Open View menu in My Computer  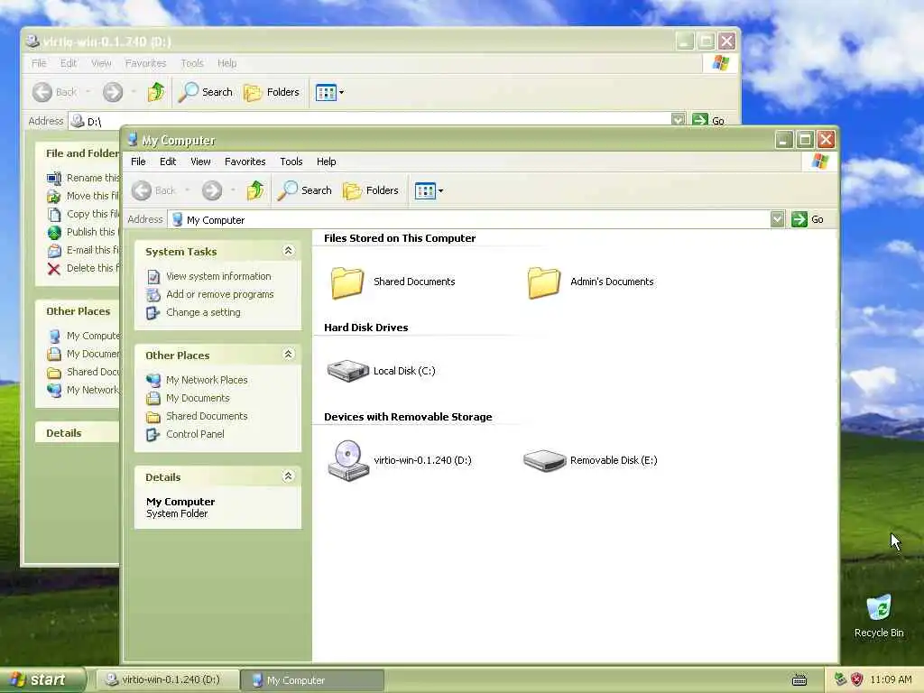pos(200,162)
